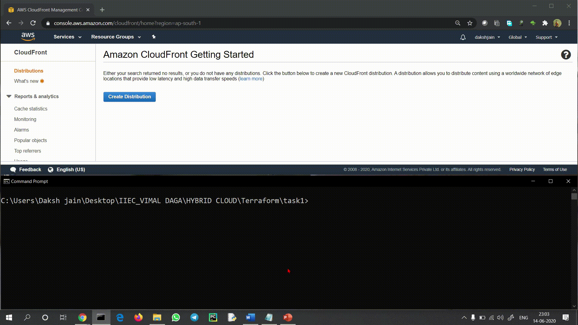Click the CloudFront sidebar title

click(30, 52)
